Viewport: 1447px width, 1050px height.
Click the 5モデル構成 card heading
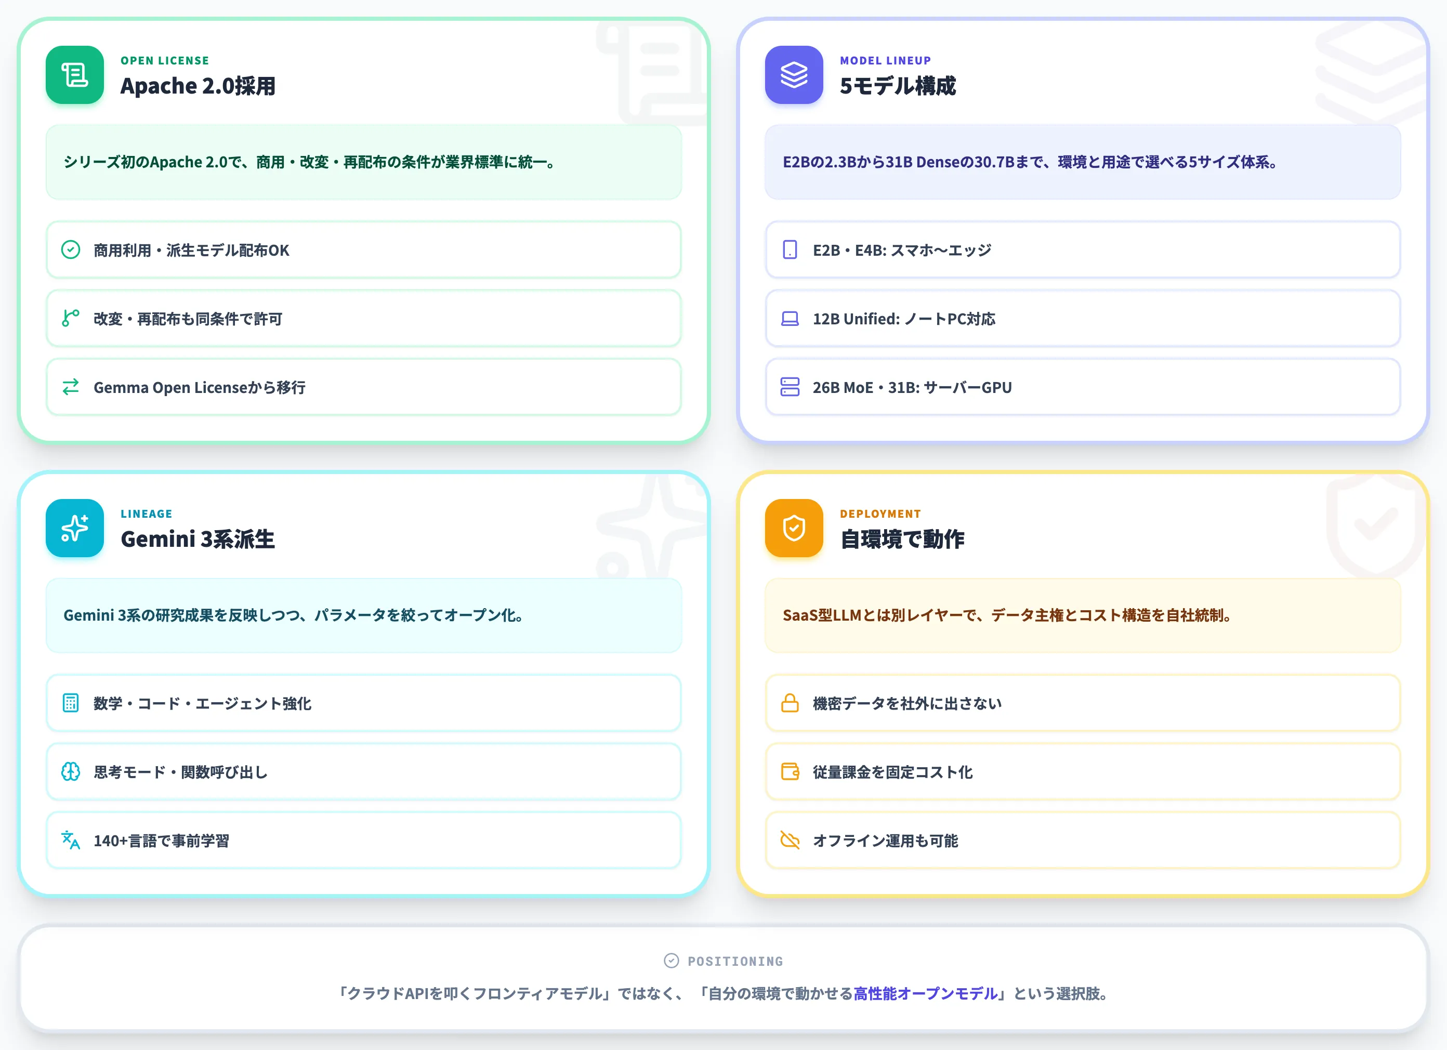(x=898, y=85)
